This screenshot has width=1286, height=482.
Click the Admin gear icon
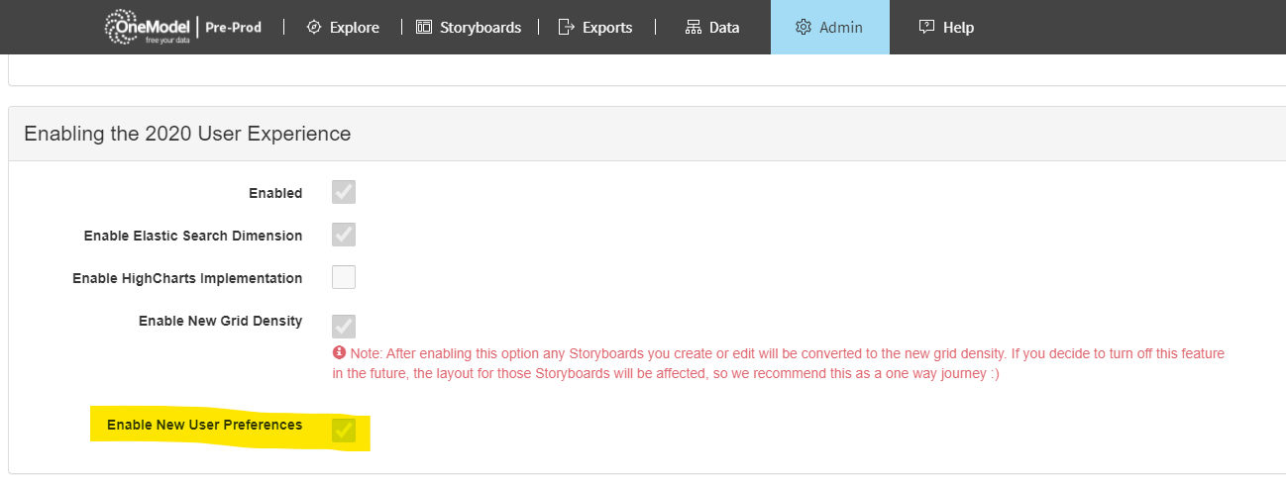tap(804, 28)
